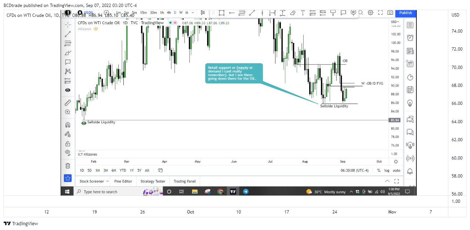This screenshot has height=230, width=470.
Task: Toggle hide all drawings eye icon
Action: click(x=68, y=153)
